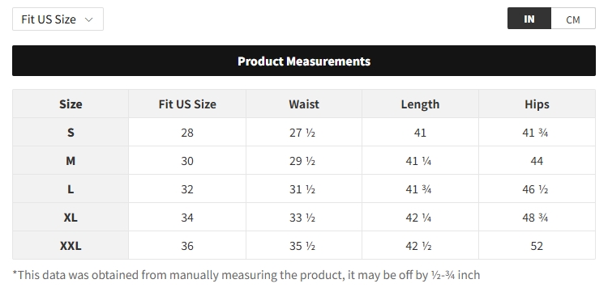Click the Fit US Size column header
Screen dimensions: 608x292
pyautogui.click(x=187, y=104)
